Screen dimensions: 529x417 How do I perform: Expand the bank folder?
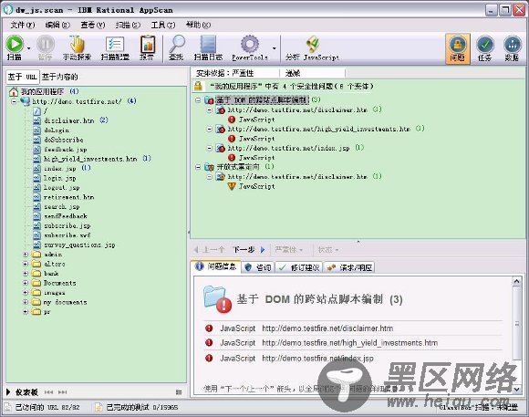[26, 273]
